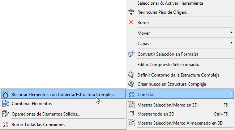Click the red X Borrar icon

tap(131, 22)
